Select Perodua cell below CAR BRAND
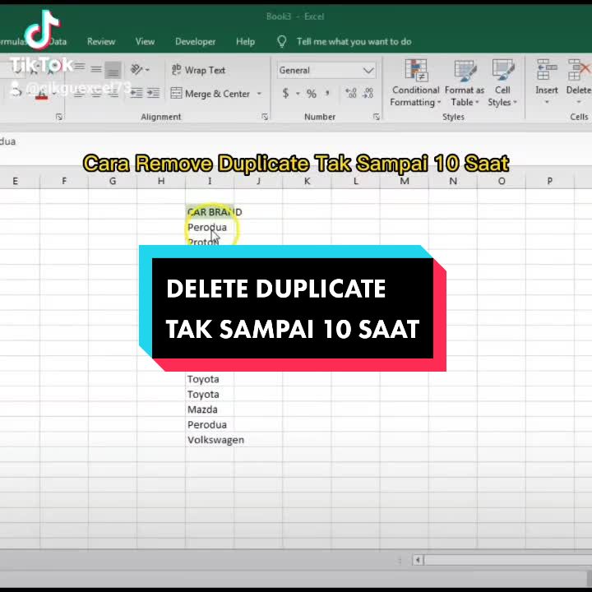Viewport: 592px width, 592px height. pyautogui.click(x=210, y=227)
